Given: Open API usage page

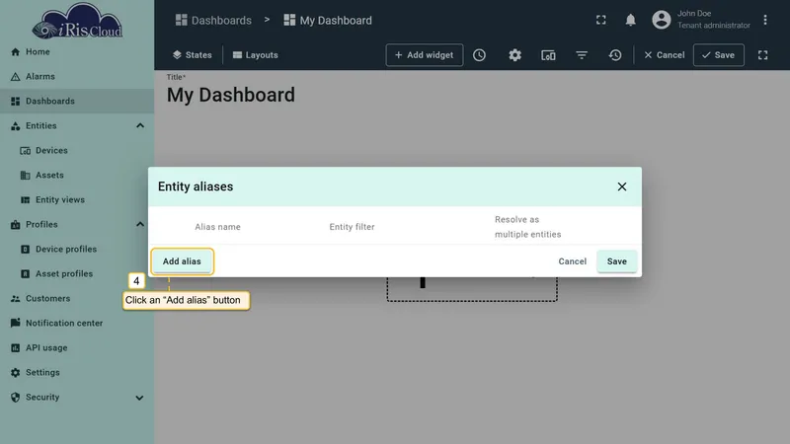Looking at the screenshot, I should coord(77,348).
